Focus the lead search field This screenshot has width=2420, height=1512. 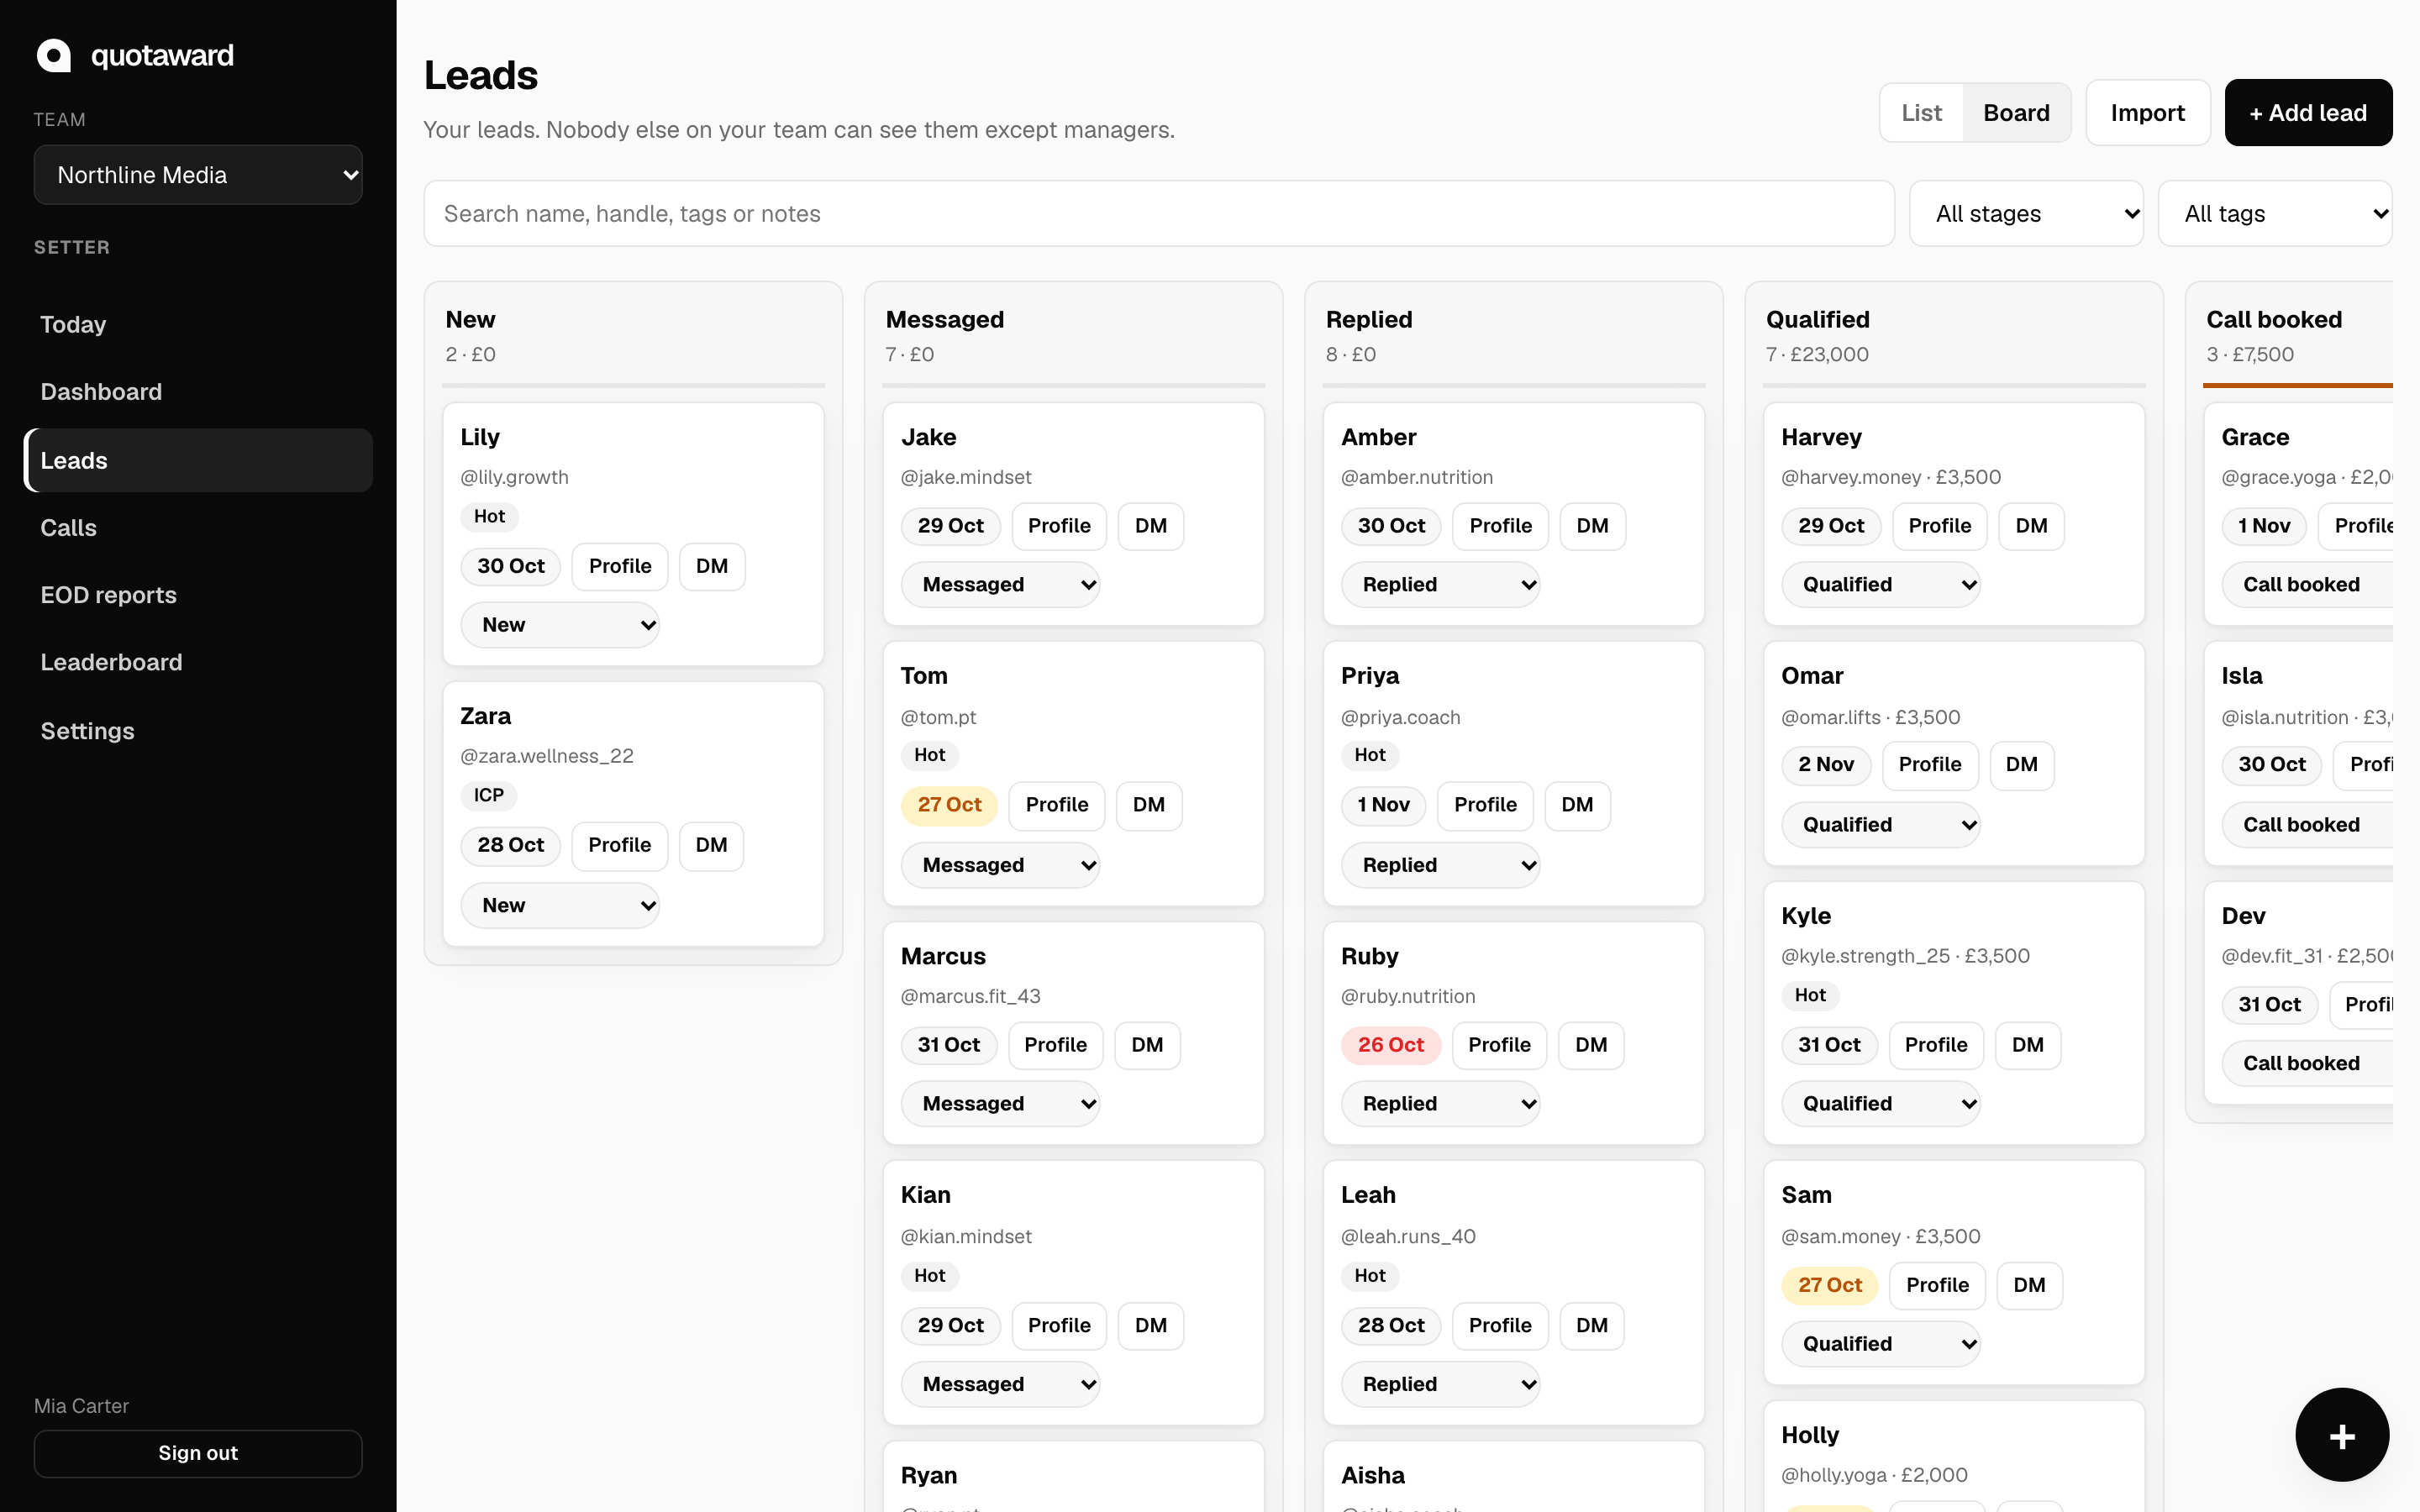point(1159,213)
